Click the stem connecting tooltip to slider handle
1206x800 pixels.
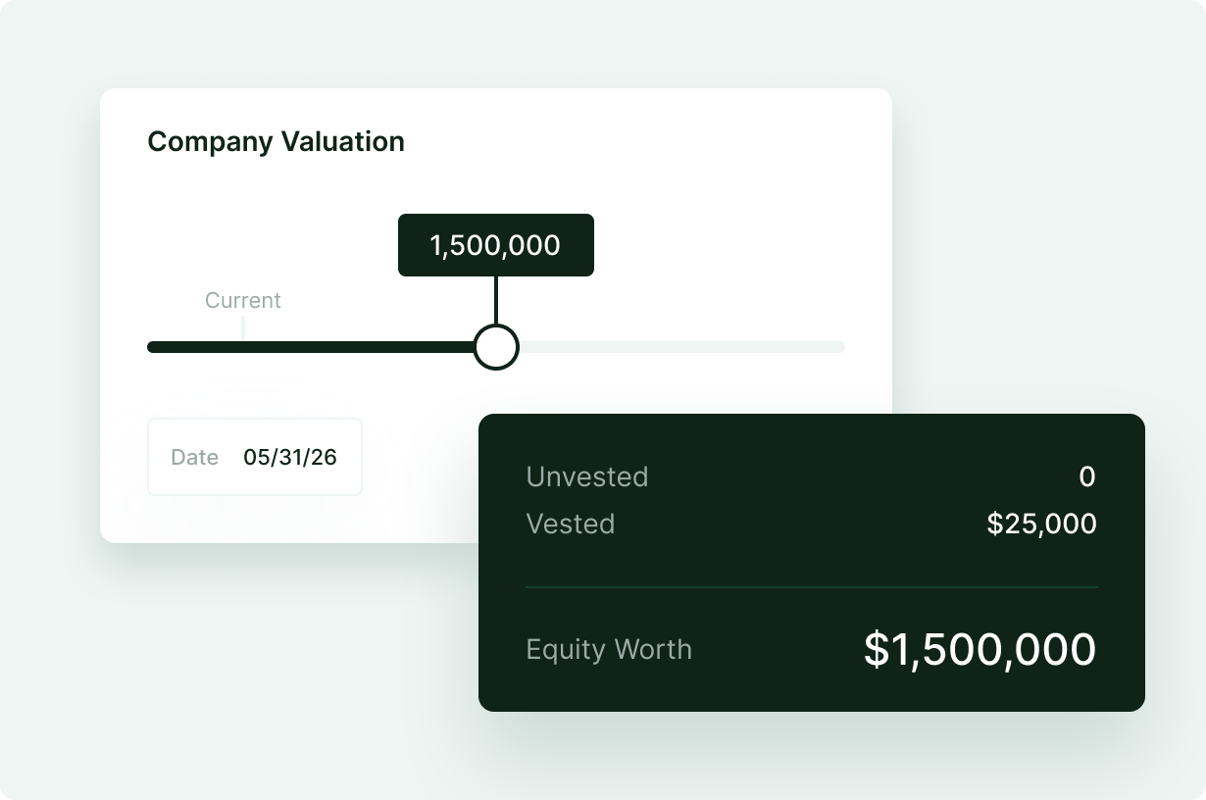495,299
